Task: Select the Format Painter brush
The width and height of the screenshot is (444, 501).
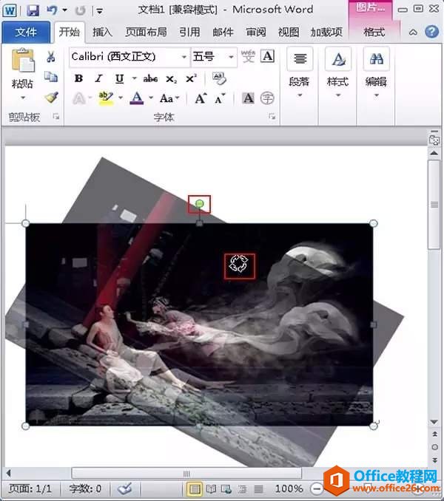Action: [51, 97]
